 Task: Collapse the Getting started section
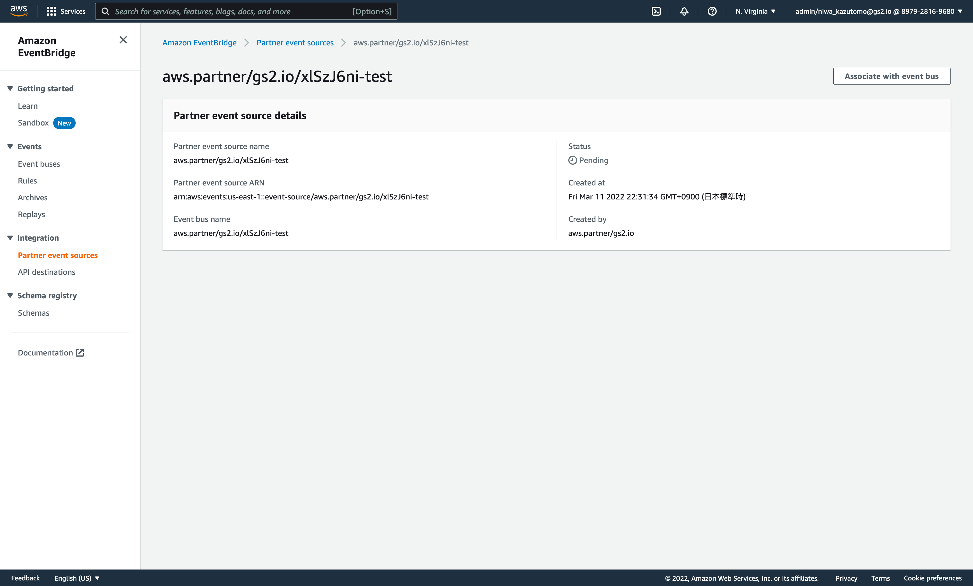pos(10,89)
